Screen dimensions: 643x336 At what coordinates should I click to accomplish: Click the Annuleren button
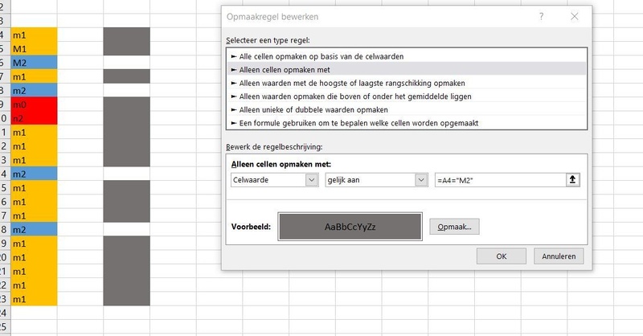pyautogui.click(x=558, y=256)
